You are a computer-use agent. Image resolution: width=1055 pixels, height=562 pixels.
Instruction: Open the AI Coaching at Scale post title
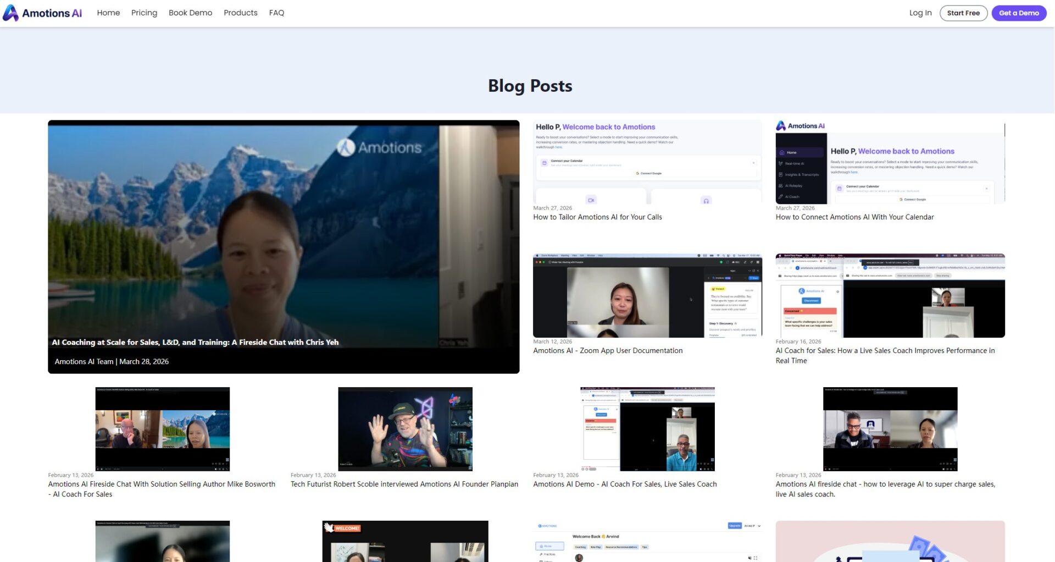195,342
